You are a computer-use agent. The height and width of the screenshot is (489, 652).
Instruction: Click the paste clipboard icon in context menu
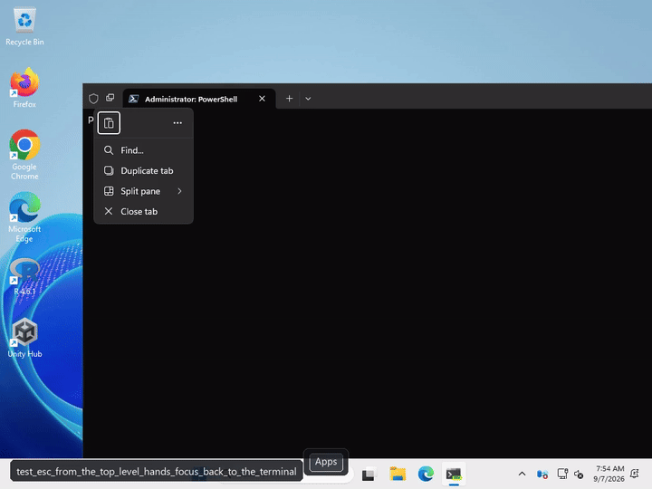point(109,123)
